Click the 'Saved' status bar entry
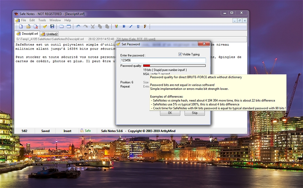Viewport: 303px width, 188px height. pyautogui.click(x=46, y=131)
